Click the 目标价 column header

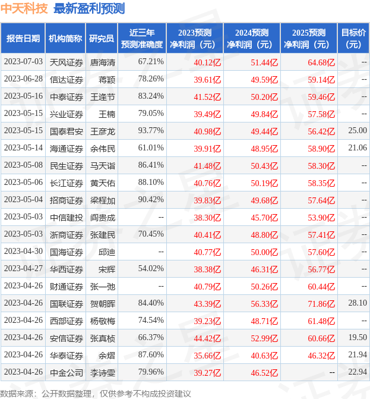tap(353, 39)
